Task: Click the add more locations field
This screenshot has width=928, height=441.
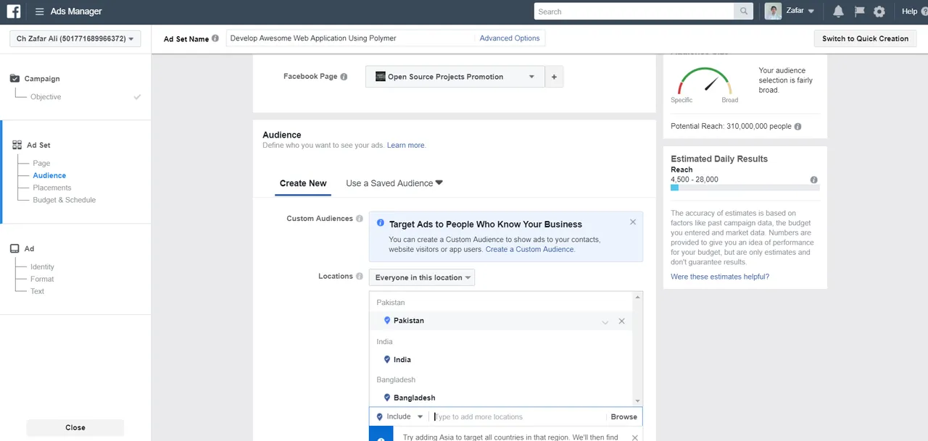Action: tap(518, 416)
